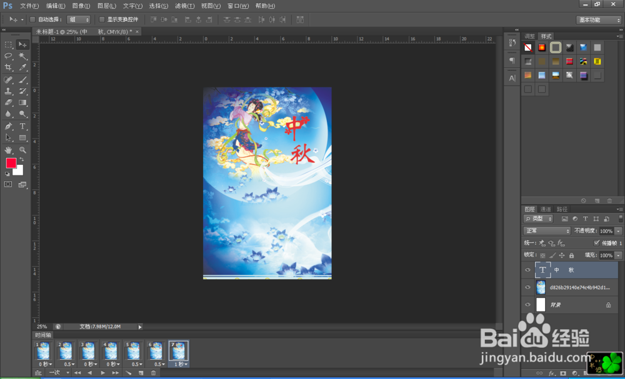Select the Rectangle shape tool

click(22, 138)
